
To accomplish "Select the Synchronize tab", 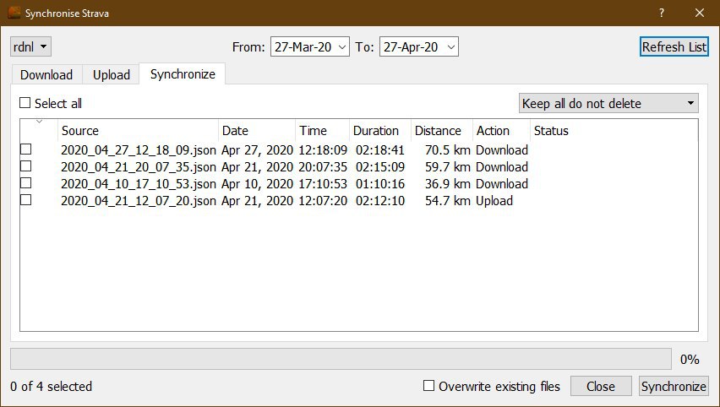I will click(183, 73).
